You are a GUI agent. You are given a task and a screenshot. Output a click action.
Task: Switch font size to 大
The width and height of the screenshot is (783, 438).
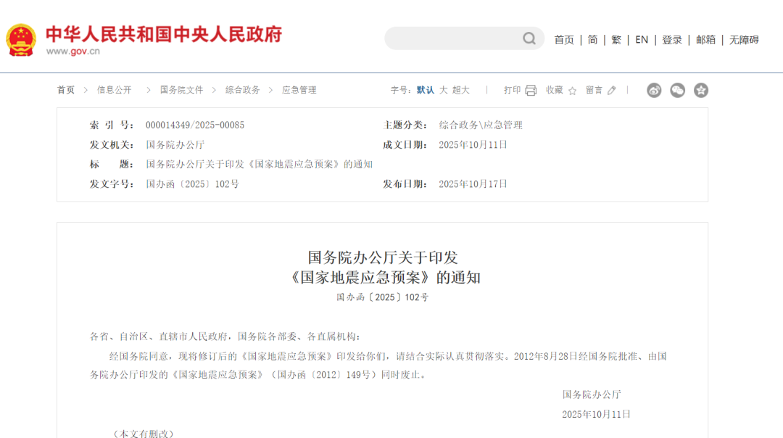tap(444, 90)
